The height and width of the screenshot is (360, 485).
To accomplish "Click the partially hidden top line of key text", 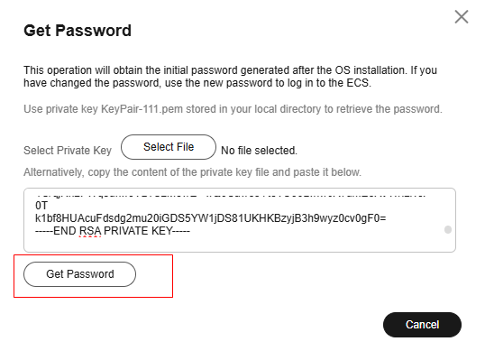I will (x=231, y=196).
